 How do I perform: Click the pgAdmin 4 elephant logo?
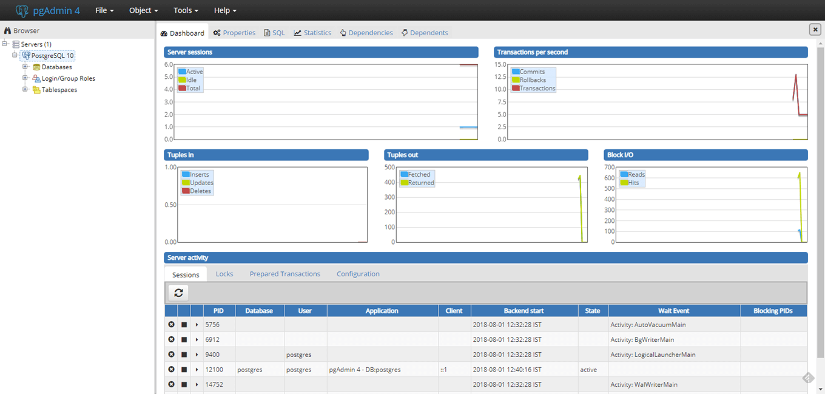tap(22, 10)
